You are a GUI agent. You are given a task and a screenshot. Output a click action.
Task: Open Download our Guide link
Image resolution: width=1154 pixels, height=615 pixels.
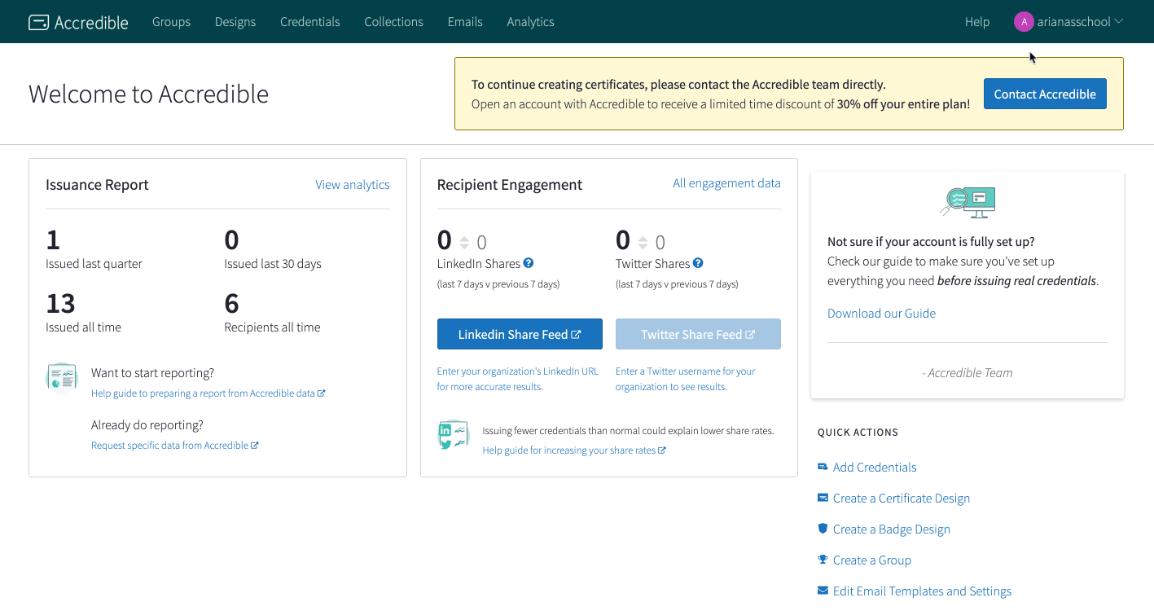tap(881, 314)
